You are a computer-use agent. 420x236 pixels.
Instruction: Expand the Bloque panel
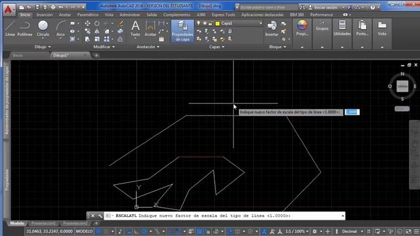pyautogui.click(x=278, y=47)
